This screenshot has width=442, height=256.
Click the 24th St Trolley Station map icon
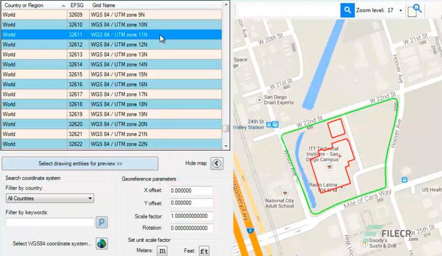[272, 124]
